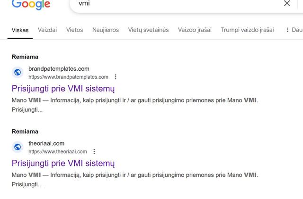Open second Prisijungti prie VMI sistemų link
Viewport: 303px width, 199px height.
click(x=63, y=163)
